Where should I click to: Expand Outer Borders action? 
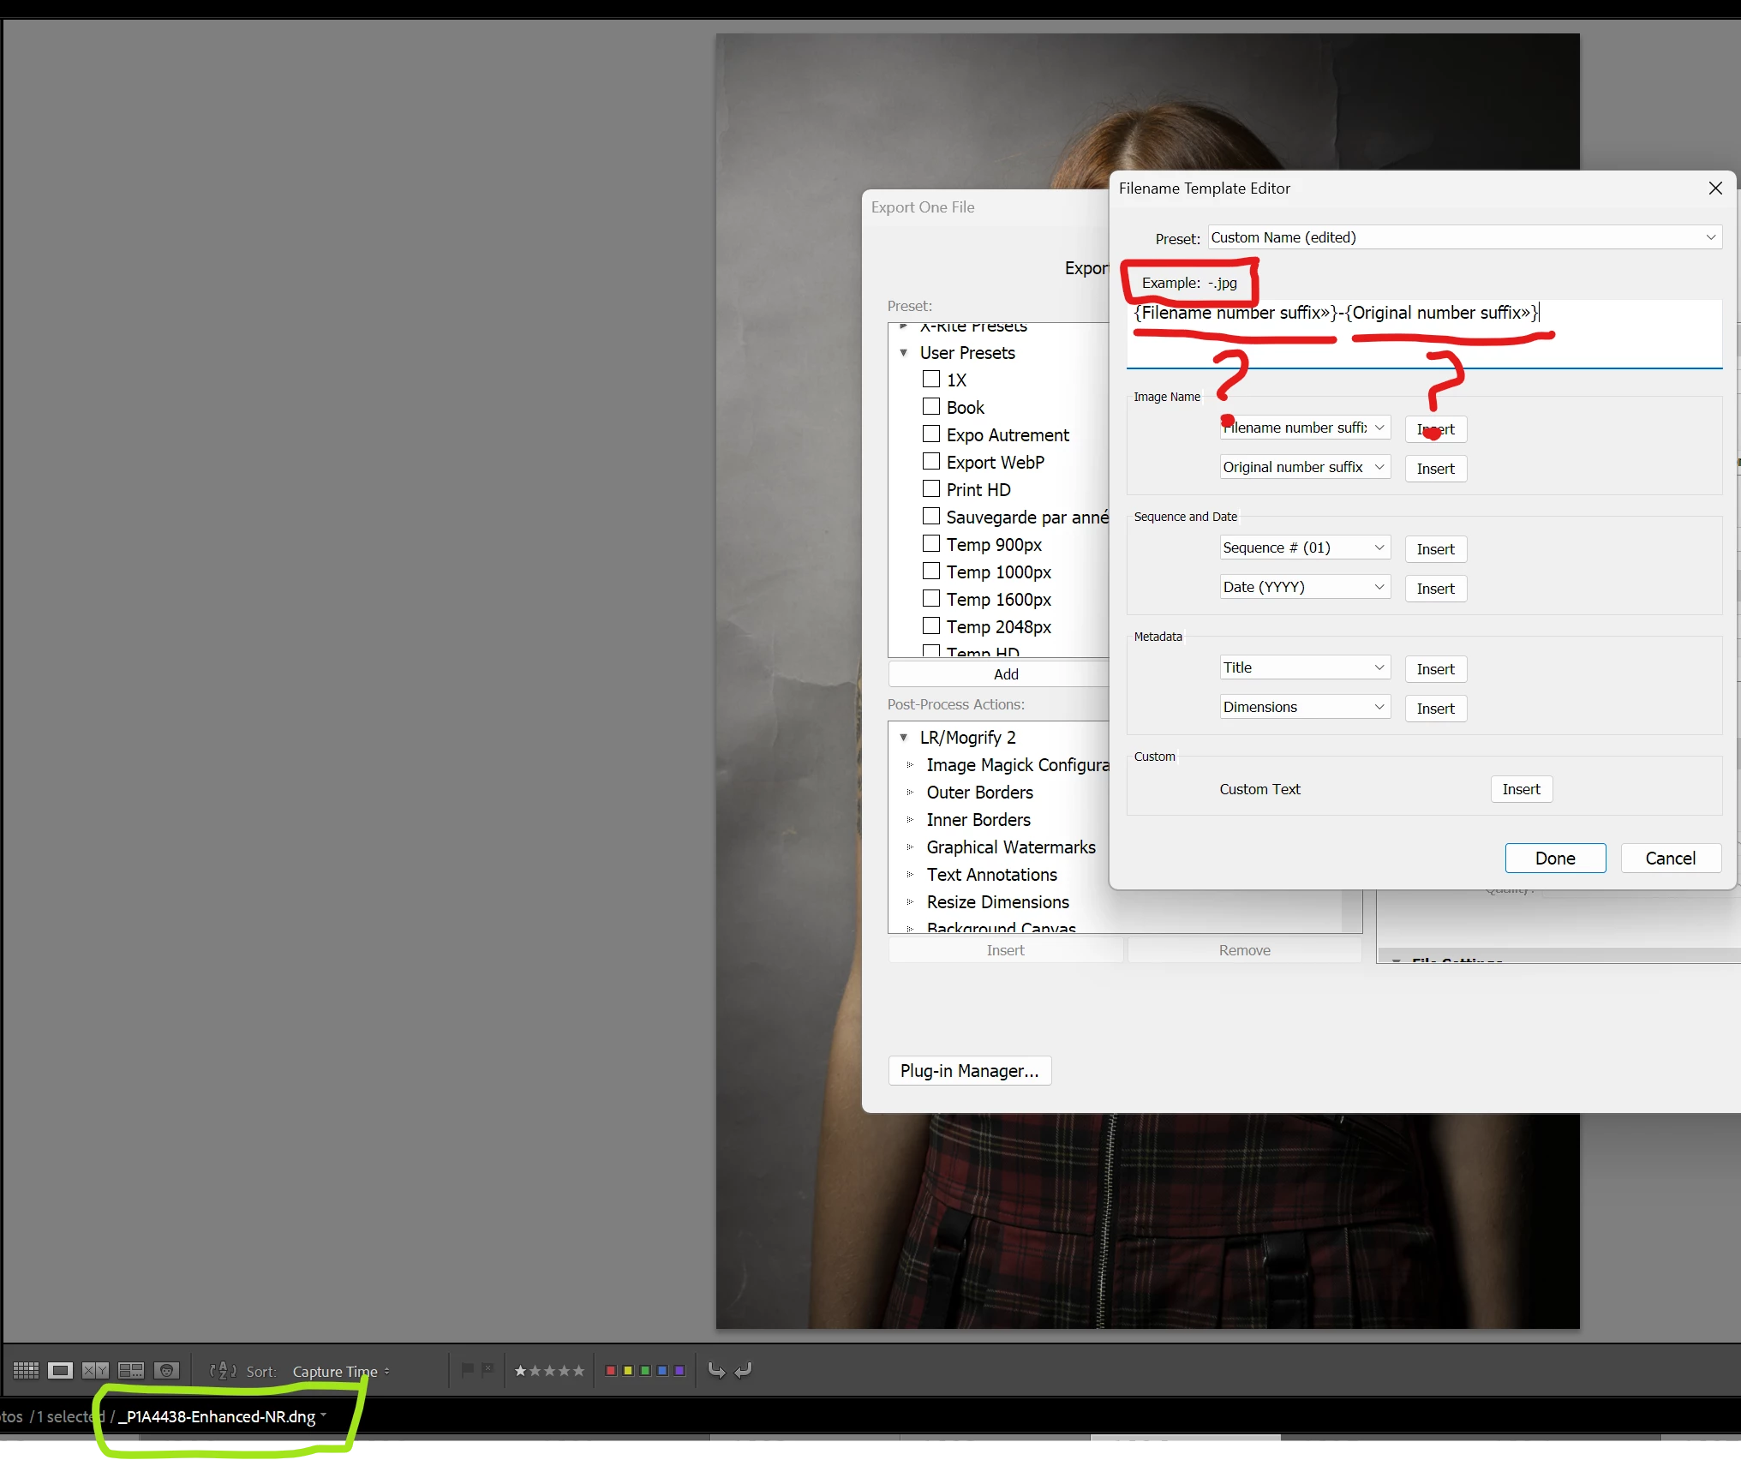910,792
